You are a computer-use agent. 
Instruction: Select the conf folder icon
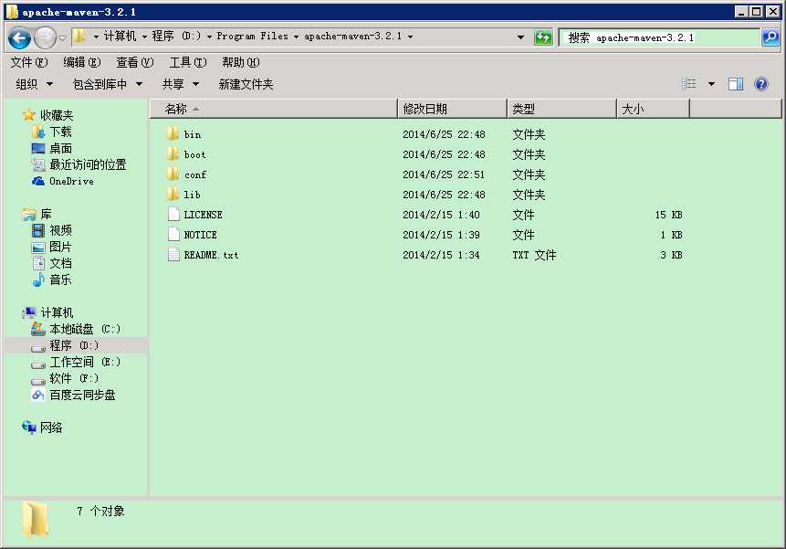(x=173, y=174)
